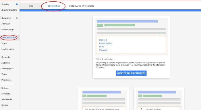Select Ads & extensions in the sidebar
This screenshot has width=201, height=110.
click(x=9, y=38)
